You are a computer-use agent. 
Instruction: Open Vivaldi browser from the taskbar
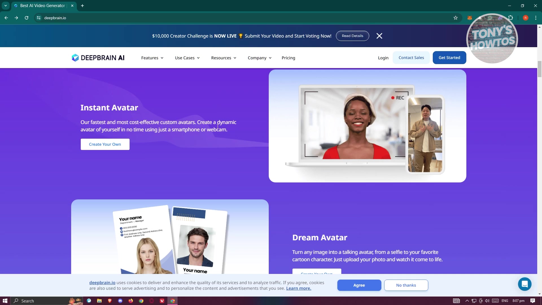pos(162,301)
